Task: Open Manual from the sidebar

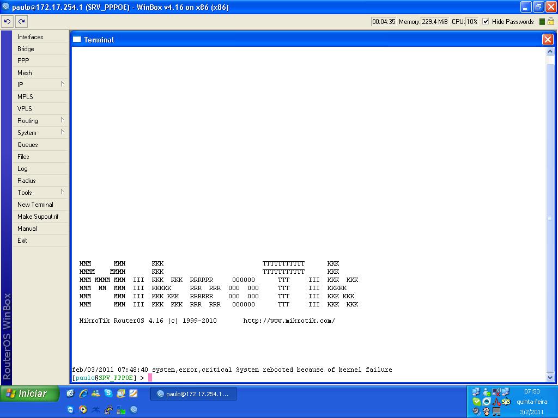Action: pos(40,229)
